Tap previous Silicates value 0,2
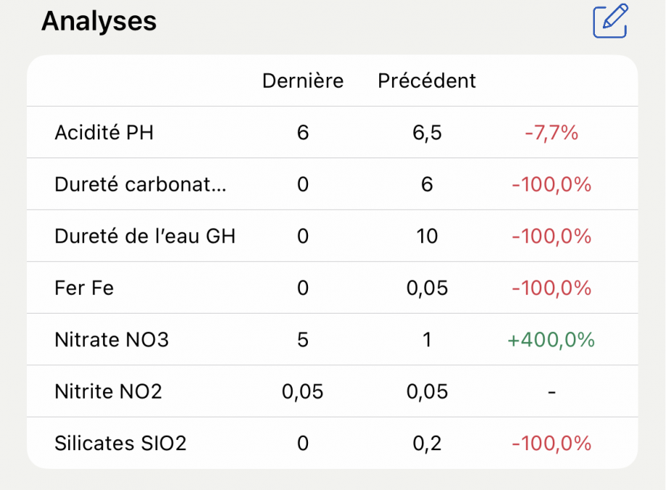 427,444
